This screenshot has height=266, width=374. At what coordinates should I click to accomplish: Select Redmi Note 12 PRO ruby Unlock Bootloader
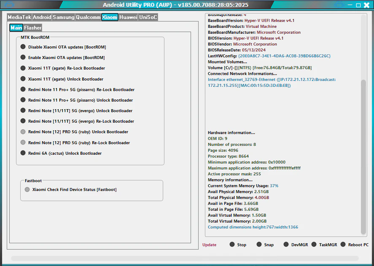(x=74, y=132)
